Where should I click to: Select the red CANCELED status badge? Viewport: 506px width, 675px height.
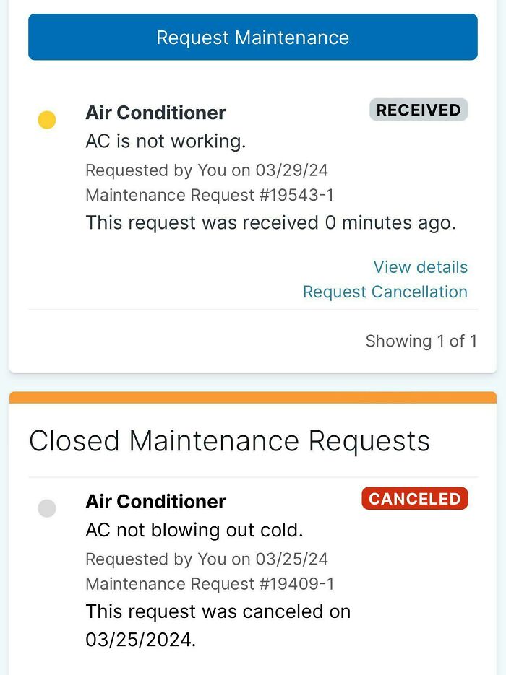click(x=414, y=498)
